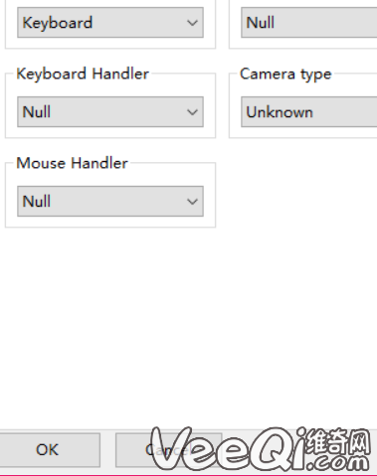Click the Keyboard Handler group label
Image resolution: width=377 pixels, height=476 pixels.
83,74
